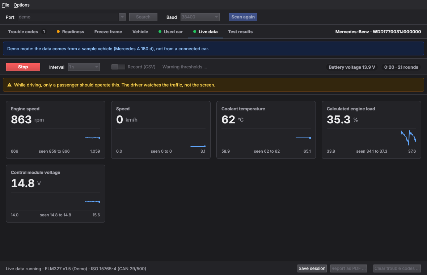The image size is (427, 275).
Task: Click 'seen 859 to 866' text
Action: (54, 151)
